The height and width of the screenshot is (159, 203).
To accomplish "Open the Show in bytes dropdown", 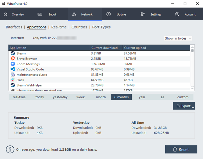I will [178, 38].
